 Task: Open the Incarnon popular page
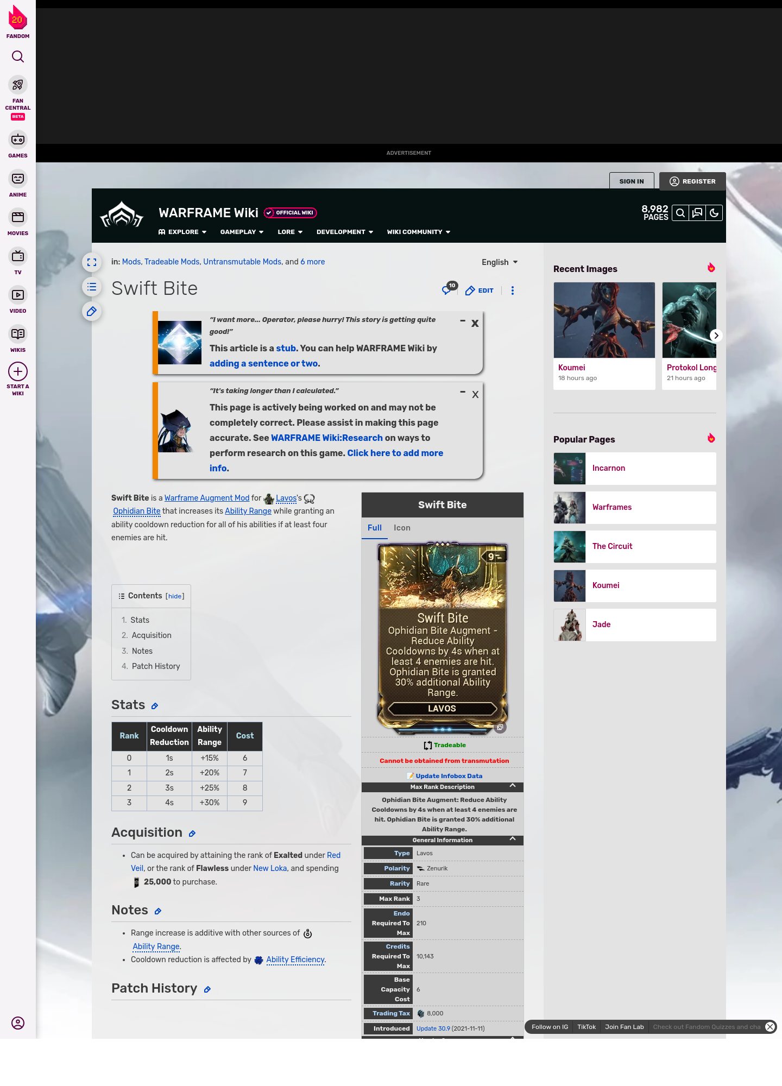point(635,469)
